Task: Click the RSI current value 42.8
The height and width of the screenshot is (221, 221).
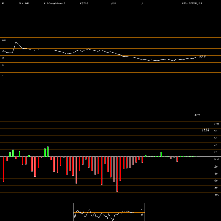Action: [202, 57]
